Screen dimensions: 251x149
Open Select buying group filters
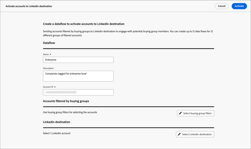pos(195,113)
